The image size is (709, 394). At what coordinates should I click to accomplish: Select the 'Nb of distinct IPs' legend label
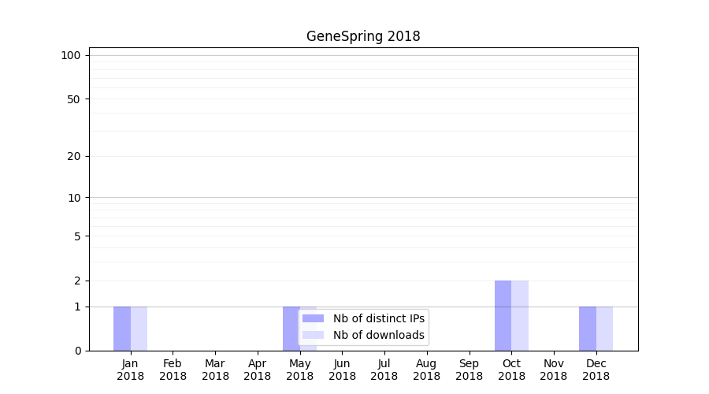click(x=378, y=318)
